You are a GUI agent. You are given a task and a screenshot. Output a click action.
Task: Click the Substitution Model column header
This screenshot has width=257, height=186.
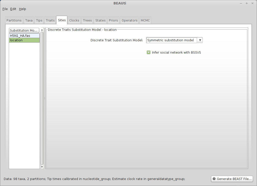[x=24, y=30]
